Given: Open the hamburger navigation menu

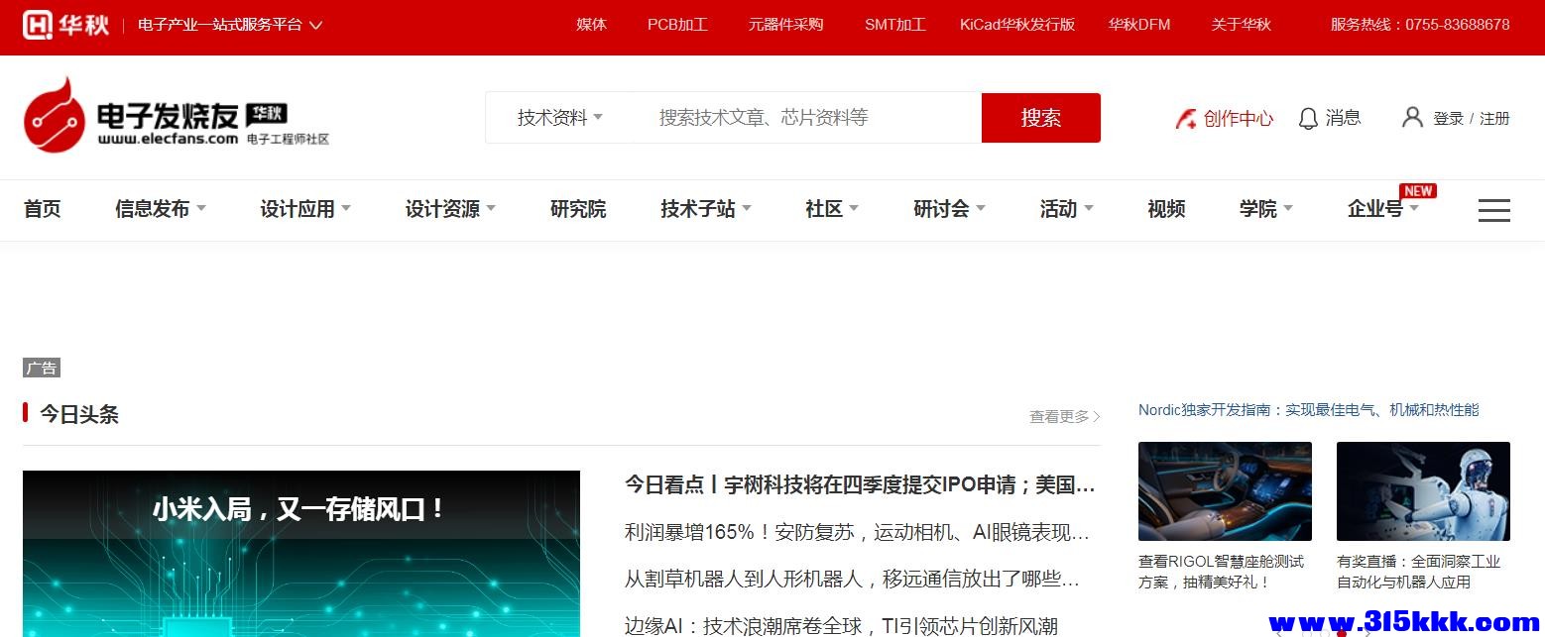Looking at the screenshot, I should coord(1493,210).
